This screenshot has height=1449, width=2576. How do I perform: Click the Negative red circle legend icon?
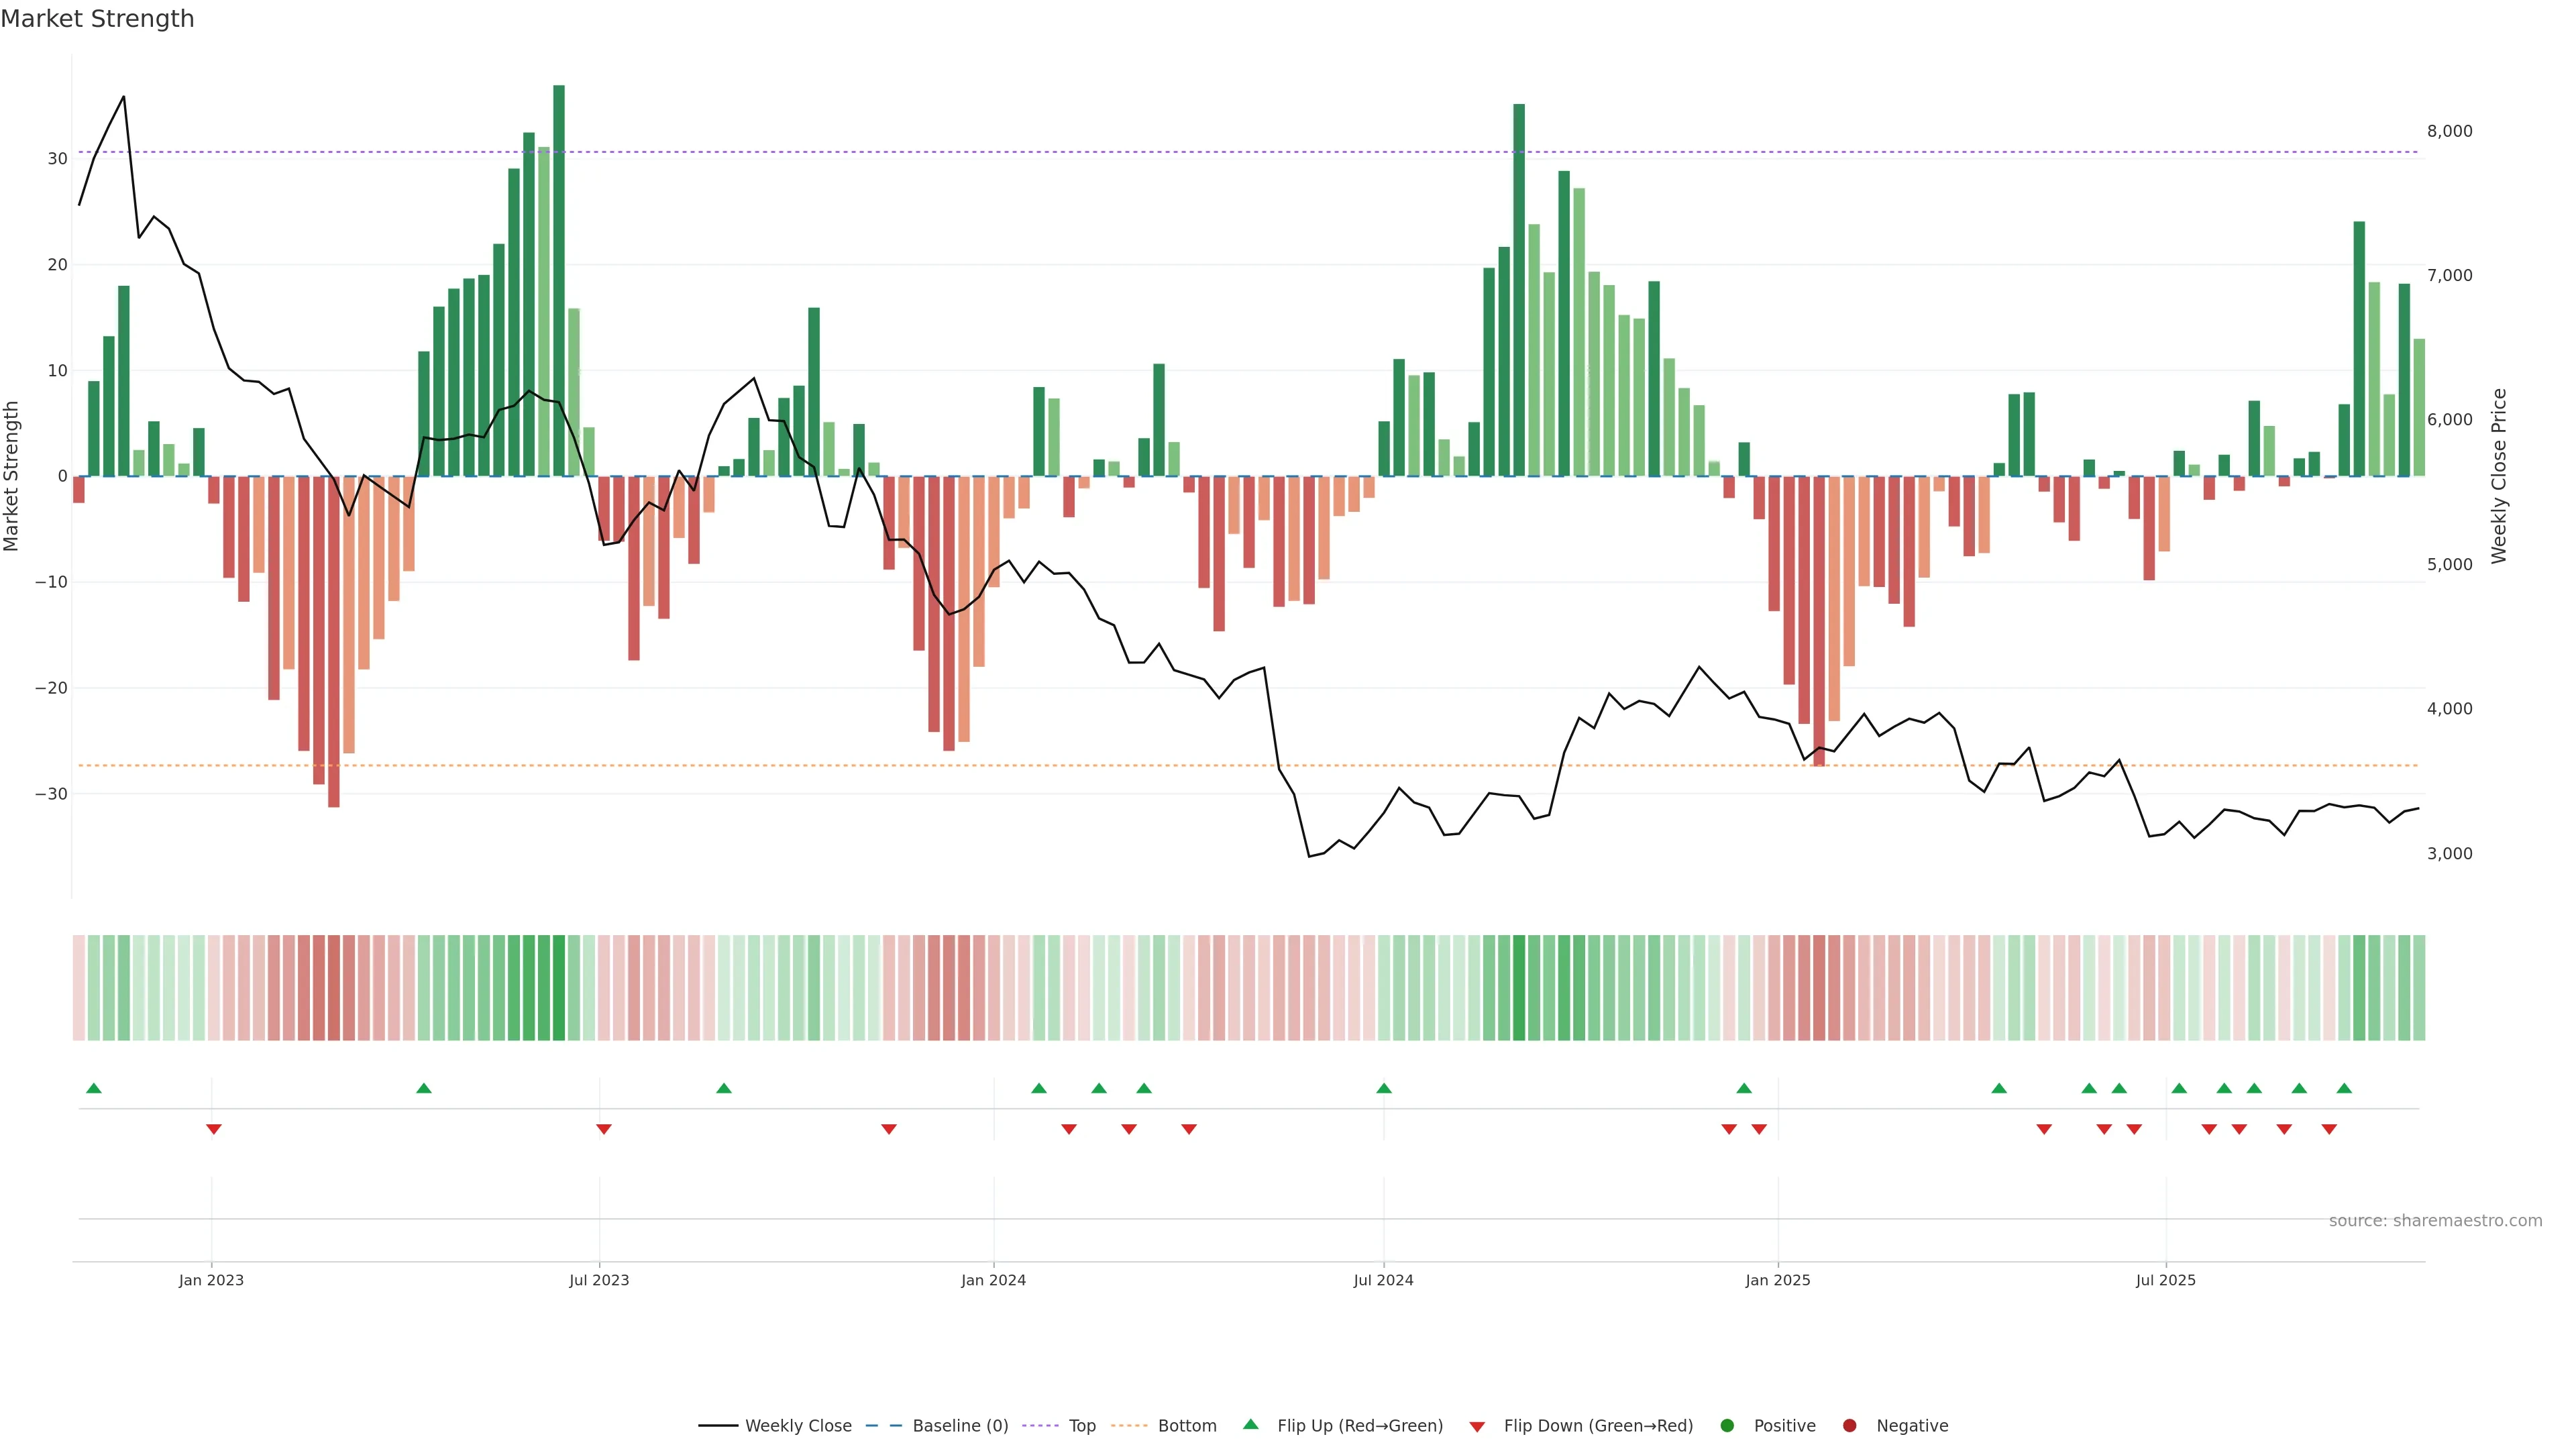click(x=1849, y=1426)
